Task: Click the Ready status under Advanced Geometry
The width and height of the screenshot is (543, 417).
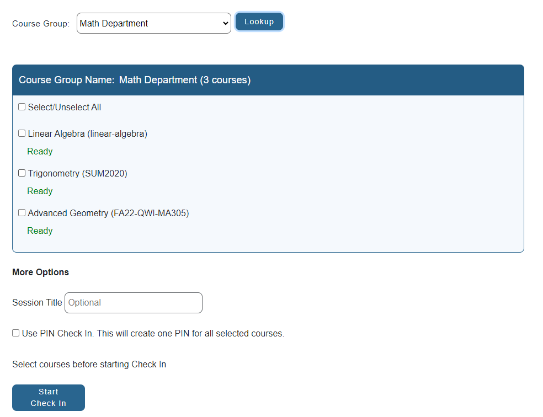Action: 40,231
